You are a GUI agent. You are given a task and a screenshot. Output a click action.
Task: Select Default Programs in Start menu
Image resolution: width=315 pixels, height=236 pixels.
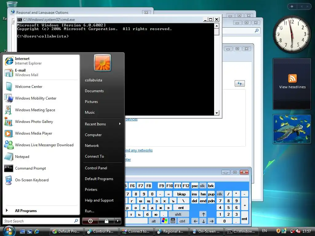102,179
